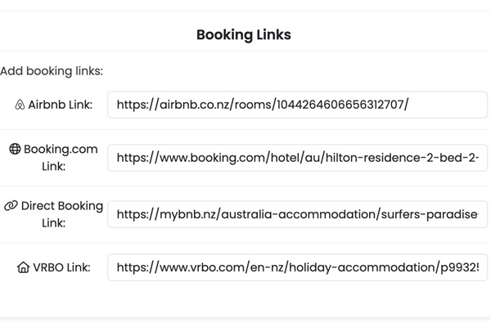This screenshot has height=327, width=491.
Task: Click the "VRBO Link:" label
Action: pyautogui.click(x=62, y=267)
